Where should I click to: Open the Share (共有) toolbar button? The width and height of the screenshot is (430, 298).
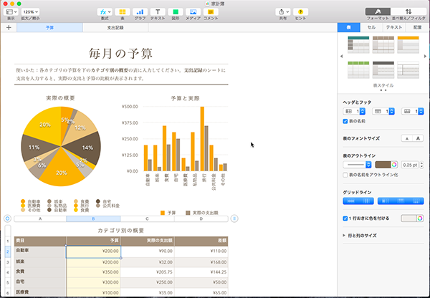(283, 11)
